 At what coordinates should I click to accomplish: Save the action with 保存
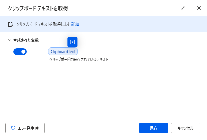click(154, 128)
